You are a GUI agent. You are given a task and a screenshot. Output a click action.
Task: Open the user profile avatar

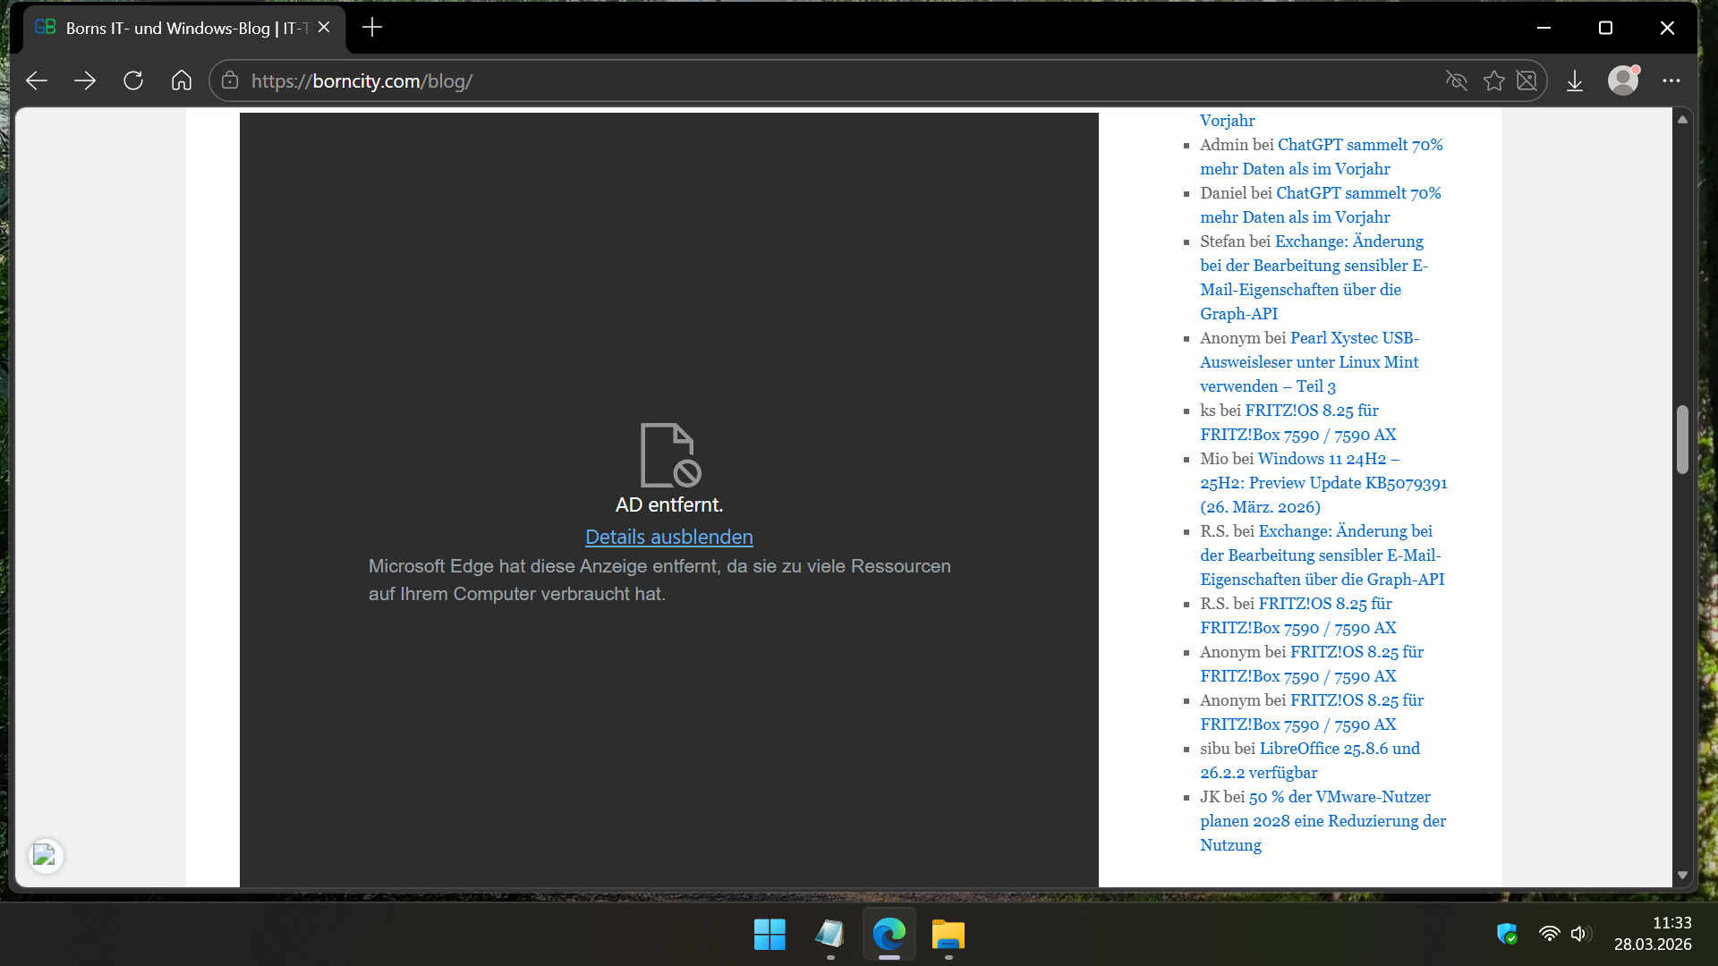click(1622, 80)
